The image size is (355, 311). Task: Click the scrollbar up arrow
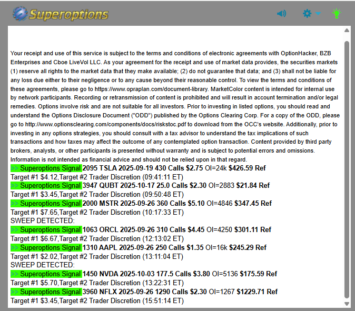[x=347, y=30]
